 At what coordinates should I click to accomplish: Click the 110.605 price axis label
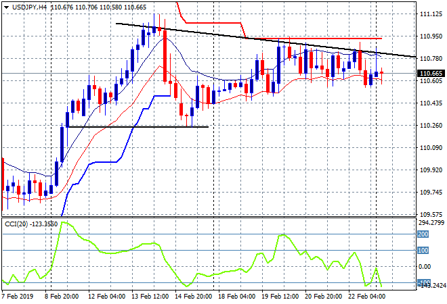(431, 81)
